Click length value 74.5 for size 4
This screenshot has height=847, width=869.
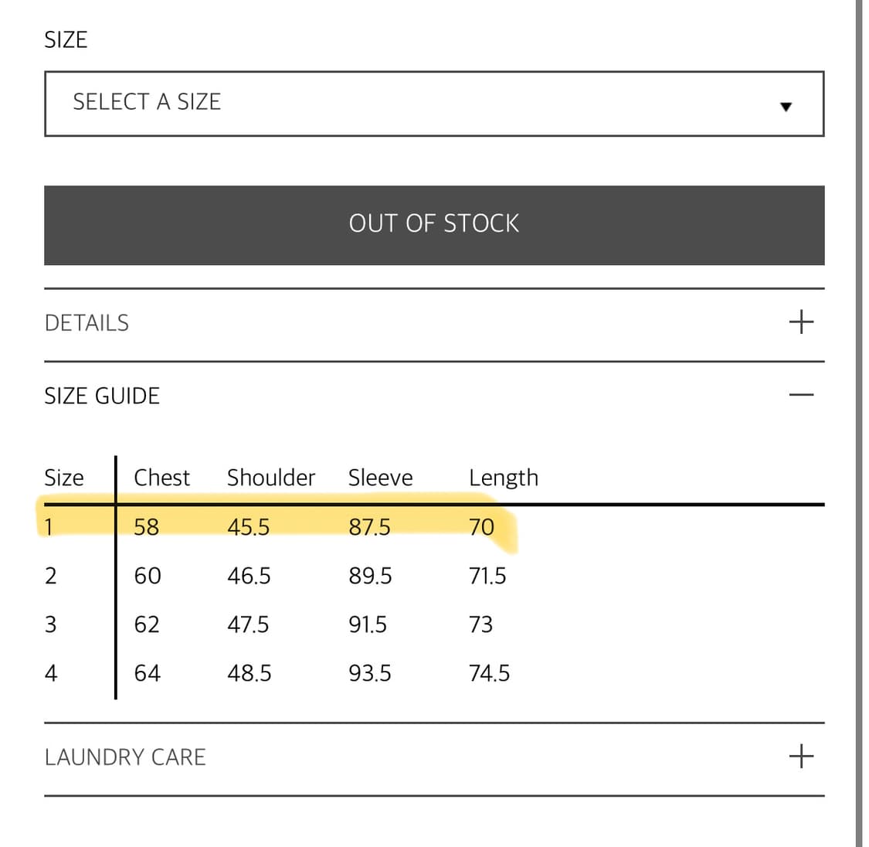click(x=489, y=673)
